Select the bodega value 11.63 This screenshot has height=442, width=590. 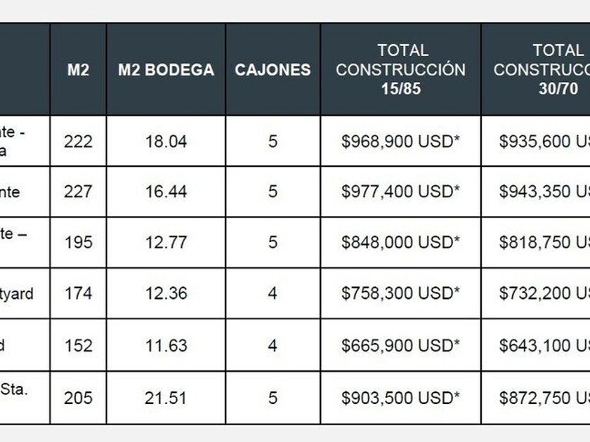click(x=166, y=346)
